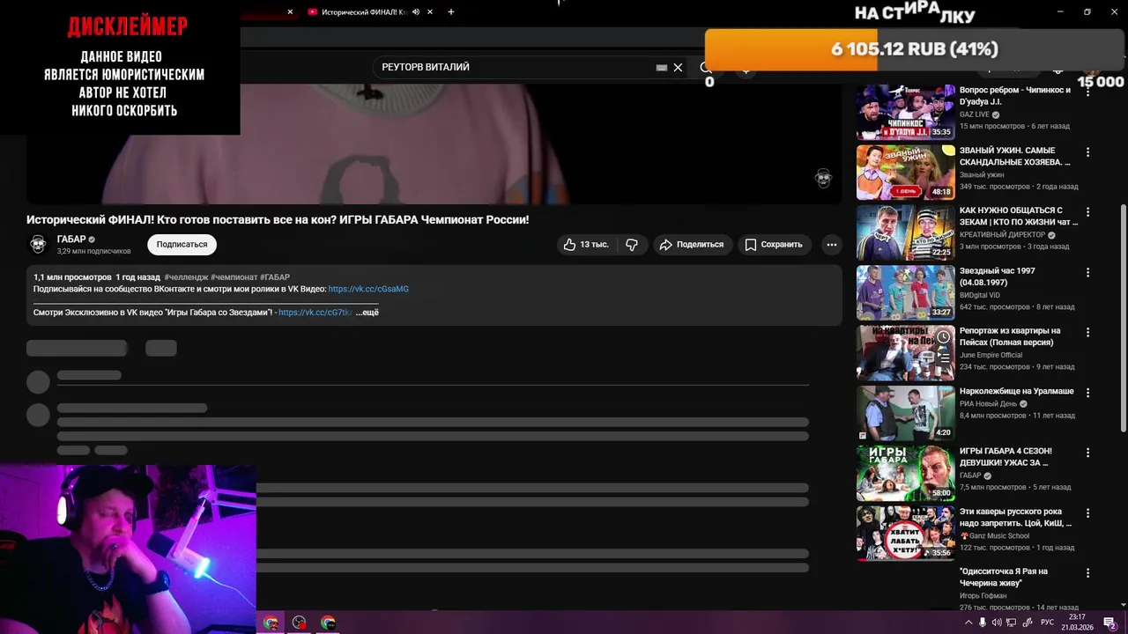Open channel Игорь Гофман
The height and width of the screenshot is (634, 1128).
[x=983, y=596]
